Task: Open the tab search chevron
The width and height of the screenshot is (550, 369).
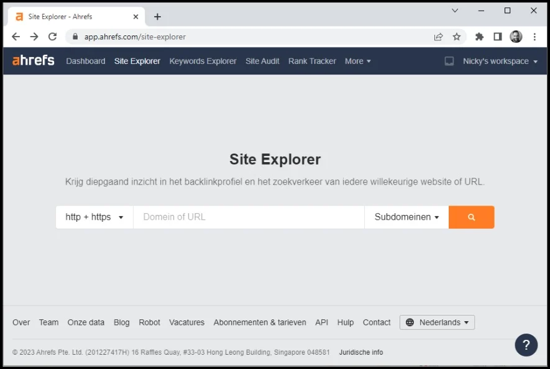Action: [454, 11]
